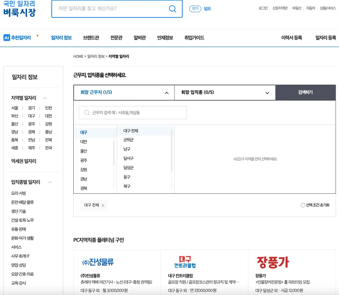Select 인천 in sidebar regions

pos(48,108)
